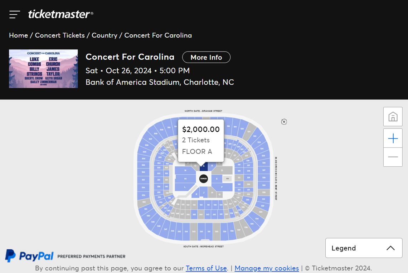Image resolution: width=408 pixels, height=273 pixels.
Task: Open the hamburger navigation menu
Action: click(x=14, y=14)
